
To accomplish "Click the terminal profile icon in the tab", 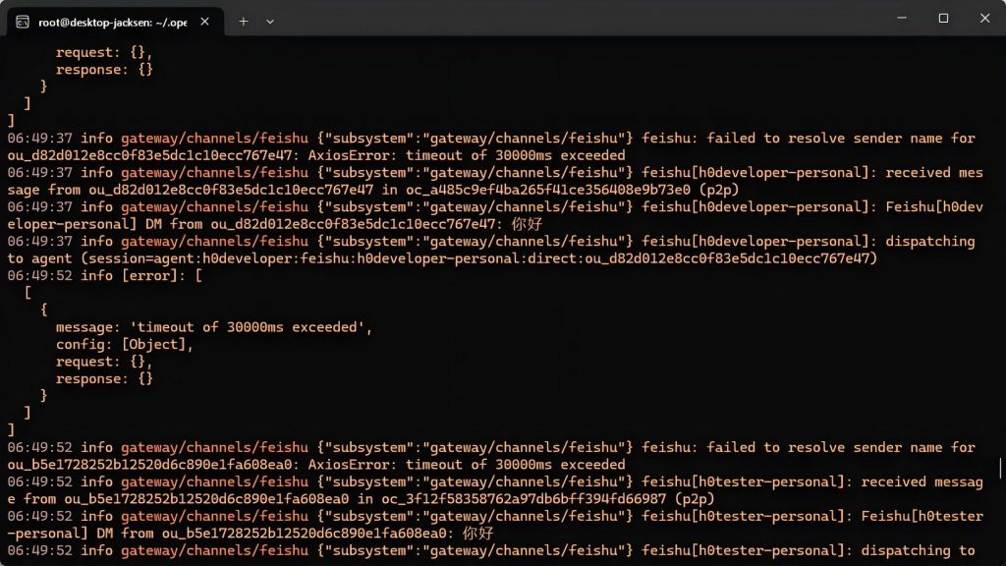I will tap(23, 21).
